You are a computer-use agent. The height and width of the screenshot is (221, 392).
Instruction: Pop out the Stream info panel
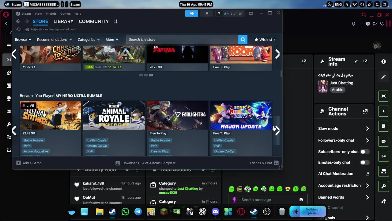[365, 61]
